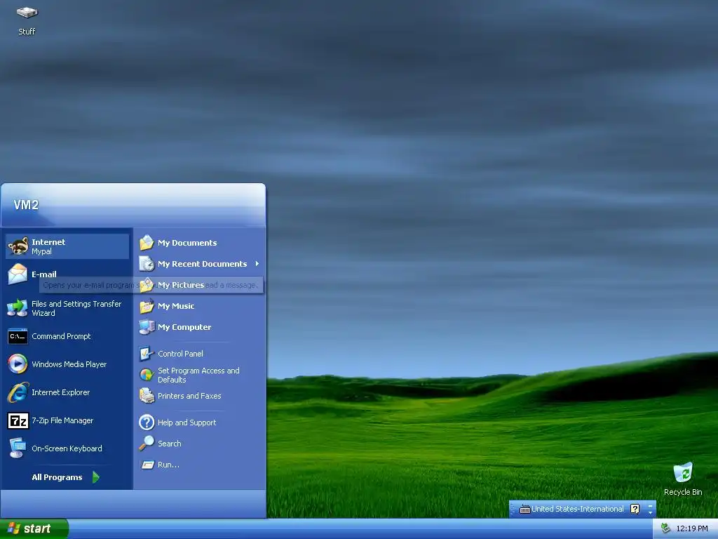Choose Internet Explorer text entry
Viewport: 718px width, 539px height.
pos(60,392)
